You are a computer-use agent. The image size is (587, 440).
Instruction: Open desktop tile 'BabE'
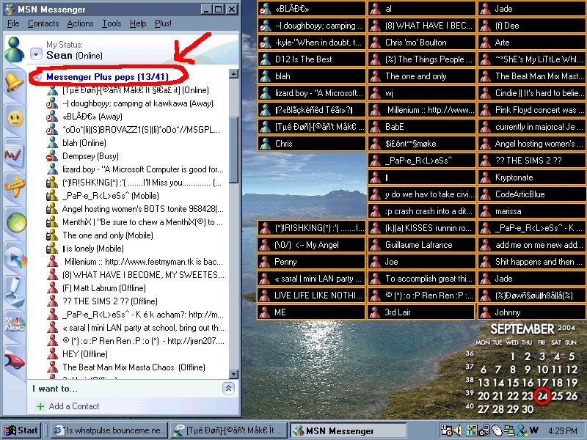(421, 127)
